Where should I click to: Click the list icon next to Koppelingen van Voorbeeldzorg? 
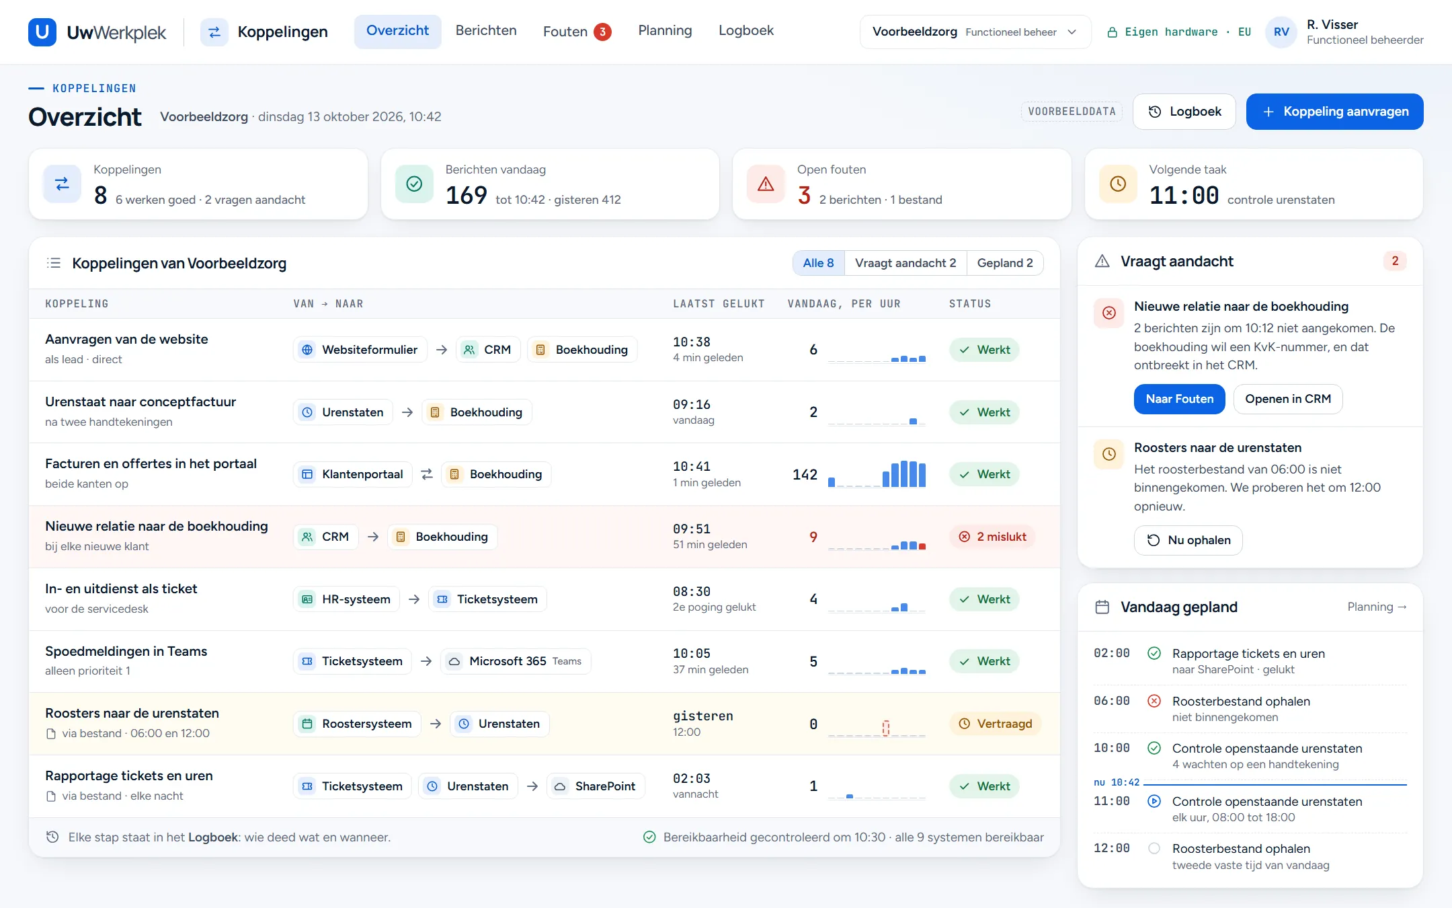point(54,263)
